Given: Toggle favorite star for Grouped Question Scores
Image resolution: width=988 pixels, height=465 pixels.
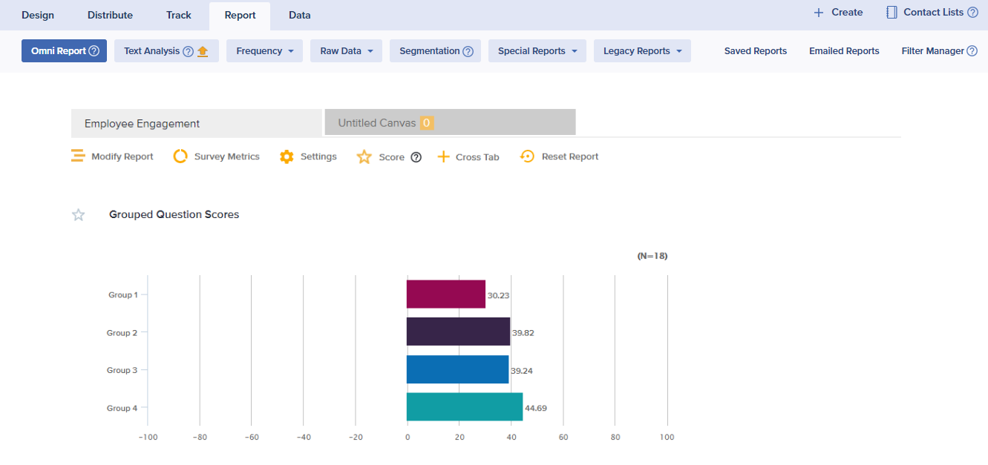Looking at the screenshot, I should coord(79,215).
